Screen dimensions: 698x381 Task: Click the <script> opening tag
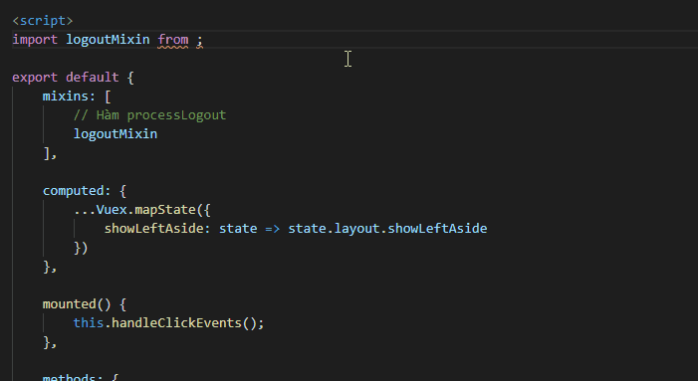click(x=42, y=21)
